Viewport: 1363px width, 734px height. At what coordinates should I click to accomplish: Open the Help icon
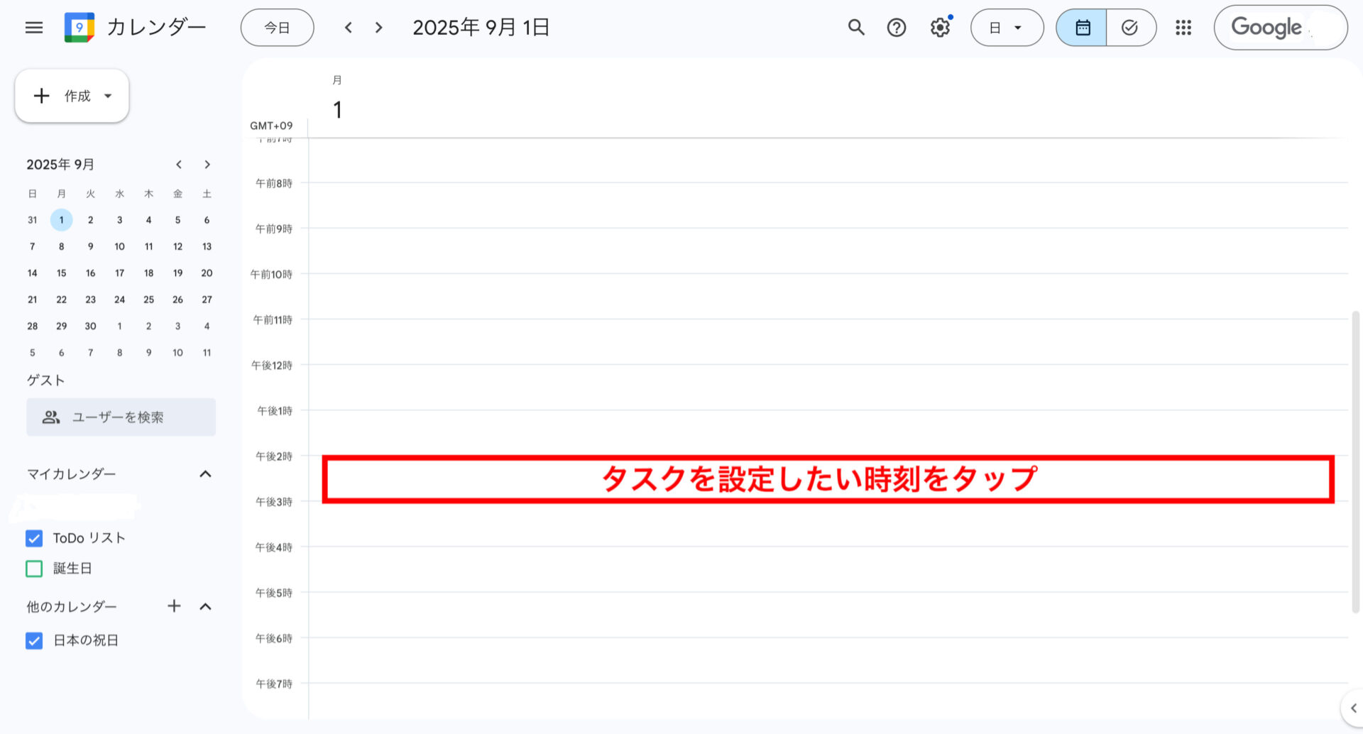pos(896,27)
